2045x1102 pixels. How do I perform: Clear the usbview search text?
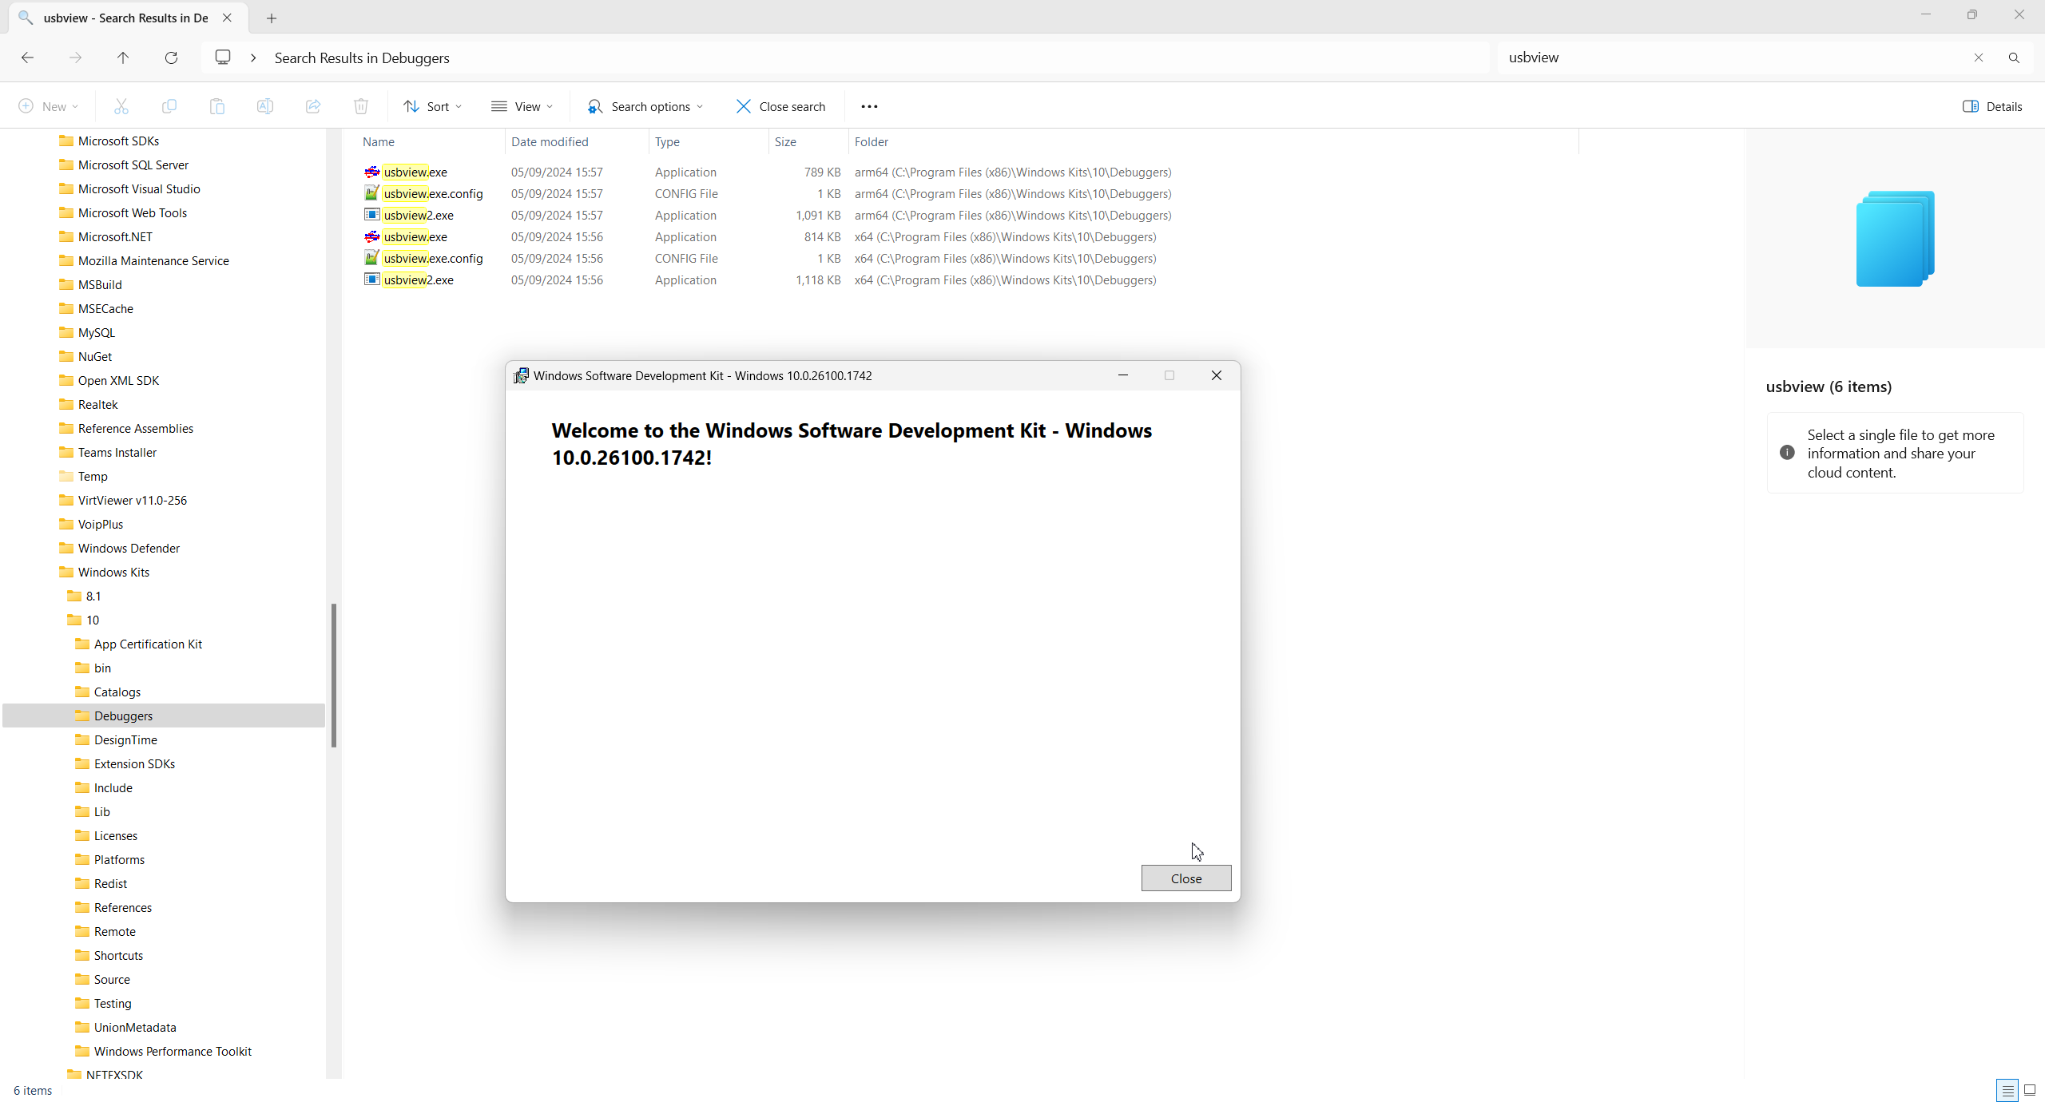[1978, 57]
